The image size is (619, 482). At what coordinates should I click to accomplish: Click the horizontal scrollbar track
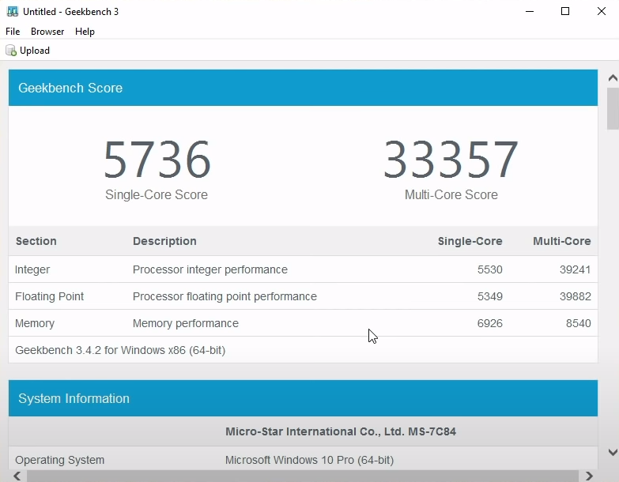300,476
